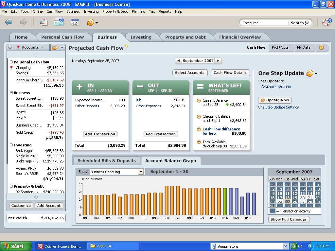Open the One Step Update Settings link
Screen dimensions: 335x251
278,107
